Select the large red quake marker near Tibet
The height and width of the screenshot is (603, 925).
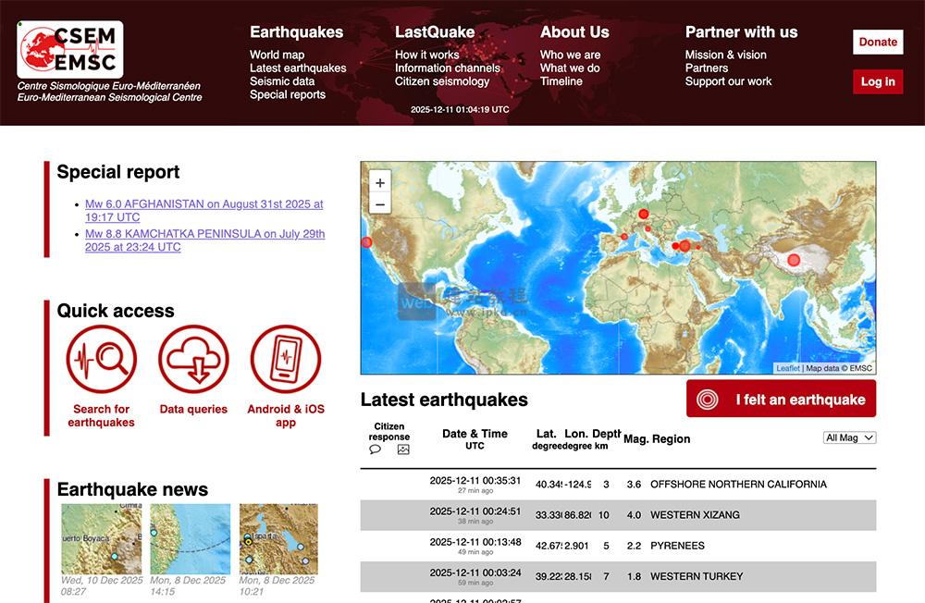794,258
